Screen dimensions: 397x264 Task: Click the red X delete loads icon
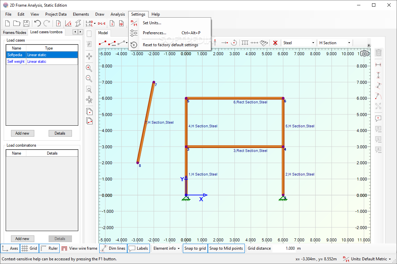pyautogui.click(x=275, y=43)
